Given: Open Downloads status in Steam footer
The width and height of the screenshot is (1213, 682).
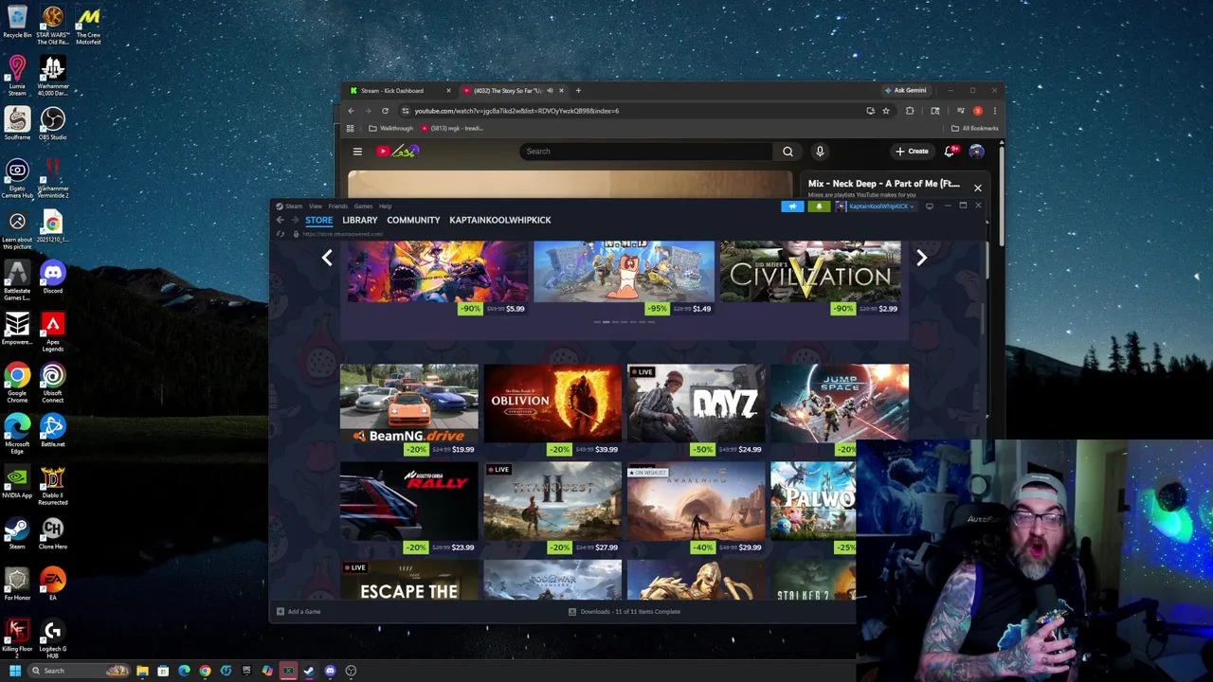Looking at the screenshot, I should point(624,612).
